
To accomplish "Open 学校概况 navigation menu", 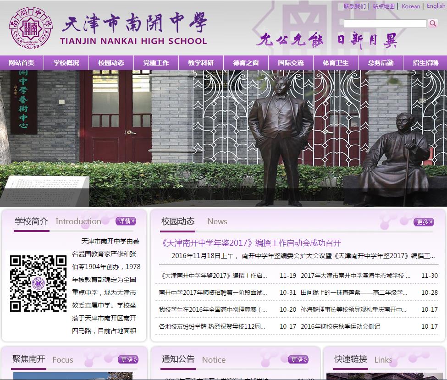I will [x=66, y=63].
